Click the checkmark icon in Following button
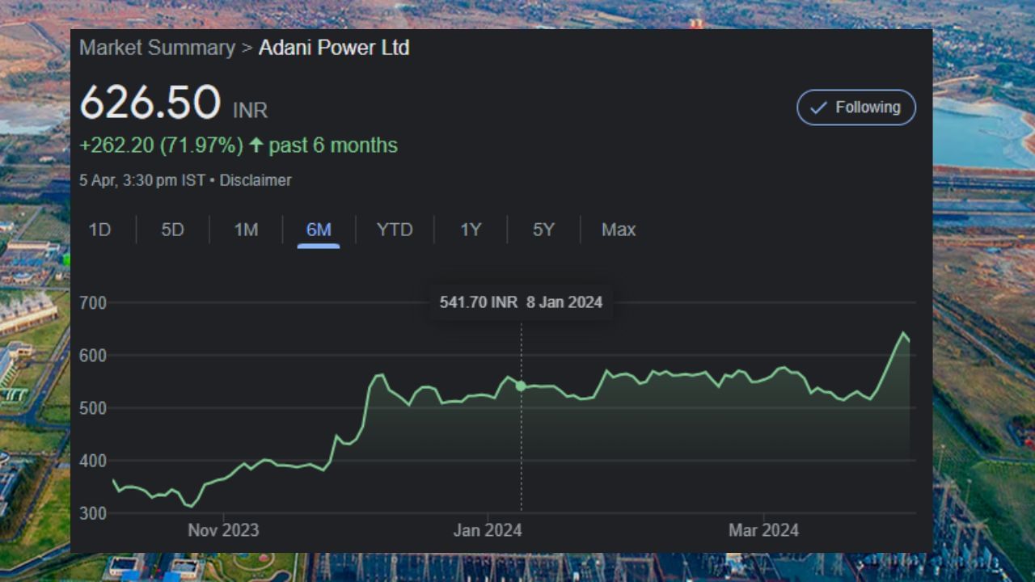 pyautogui.click(x=818, y=108)
